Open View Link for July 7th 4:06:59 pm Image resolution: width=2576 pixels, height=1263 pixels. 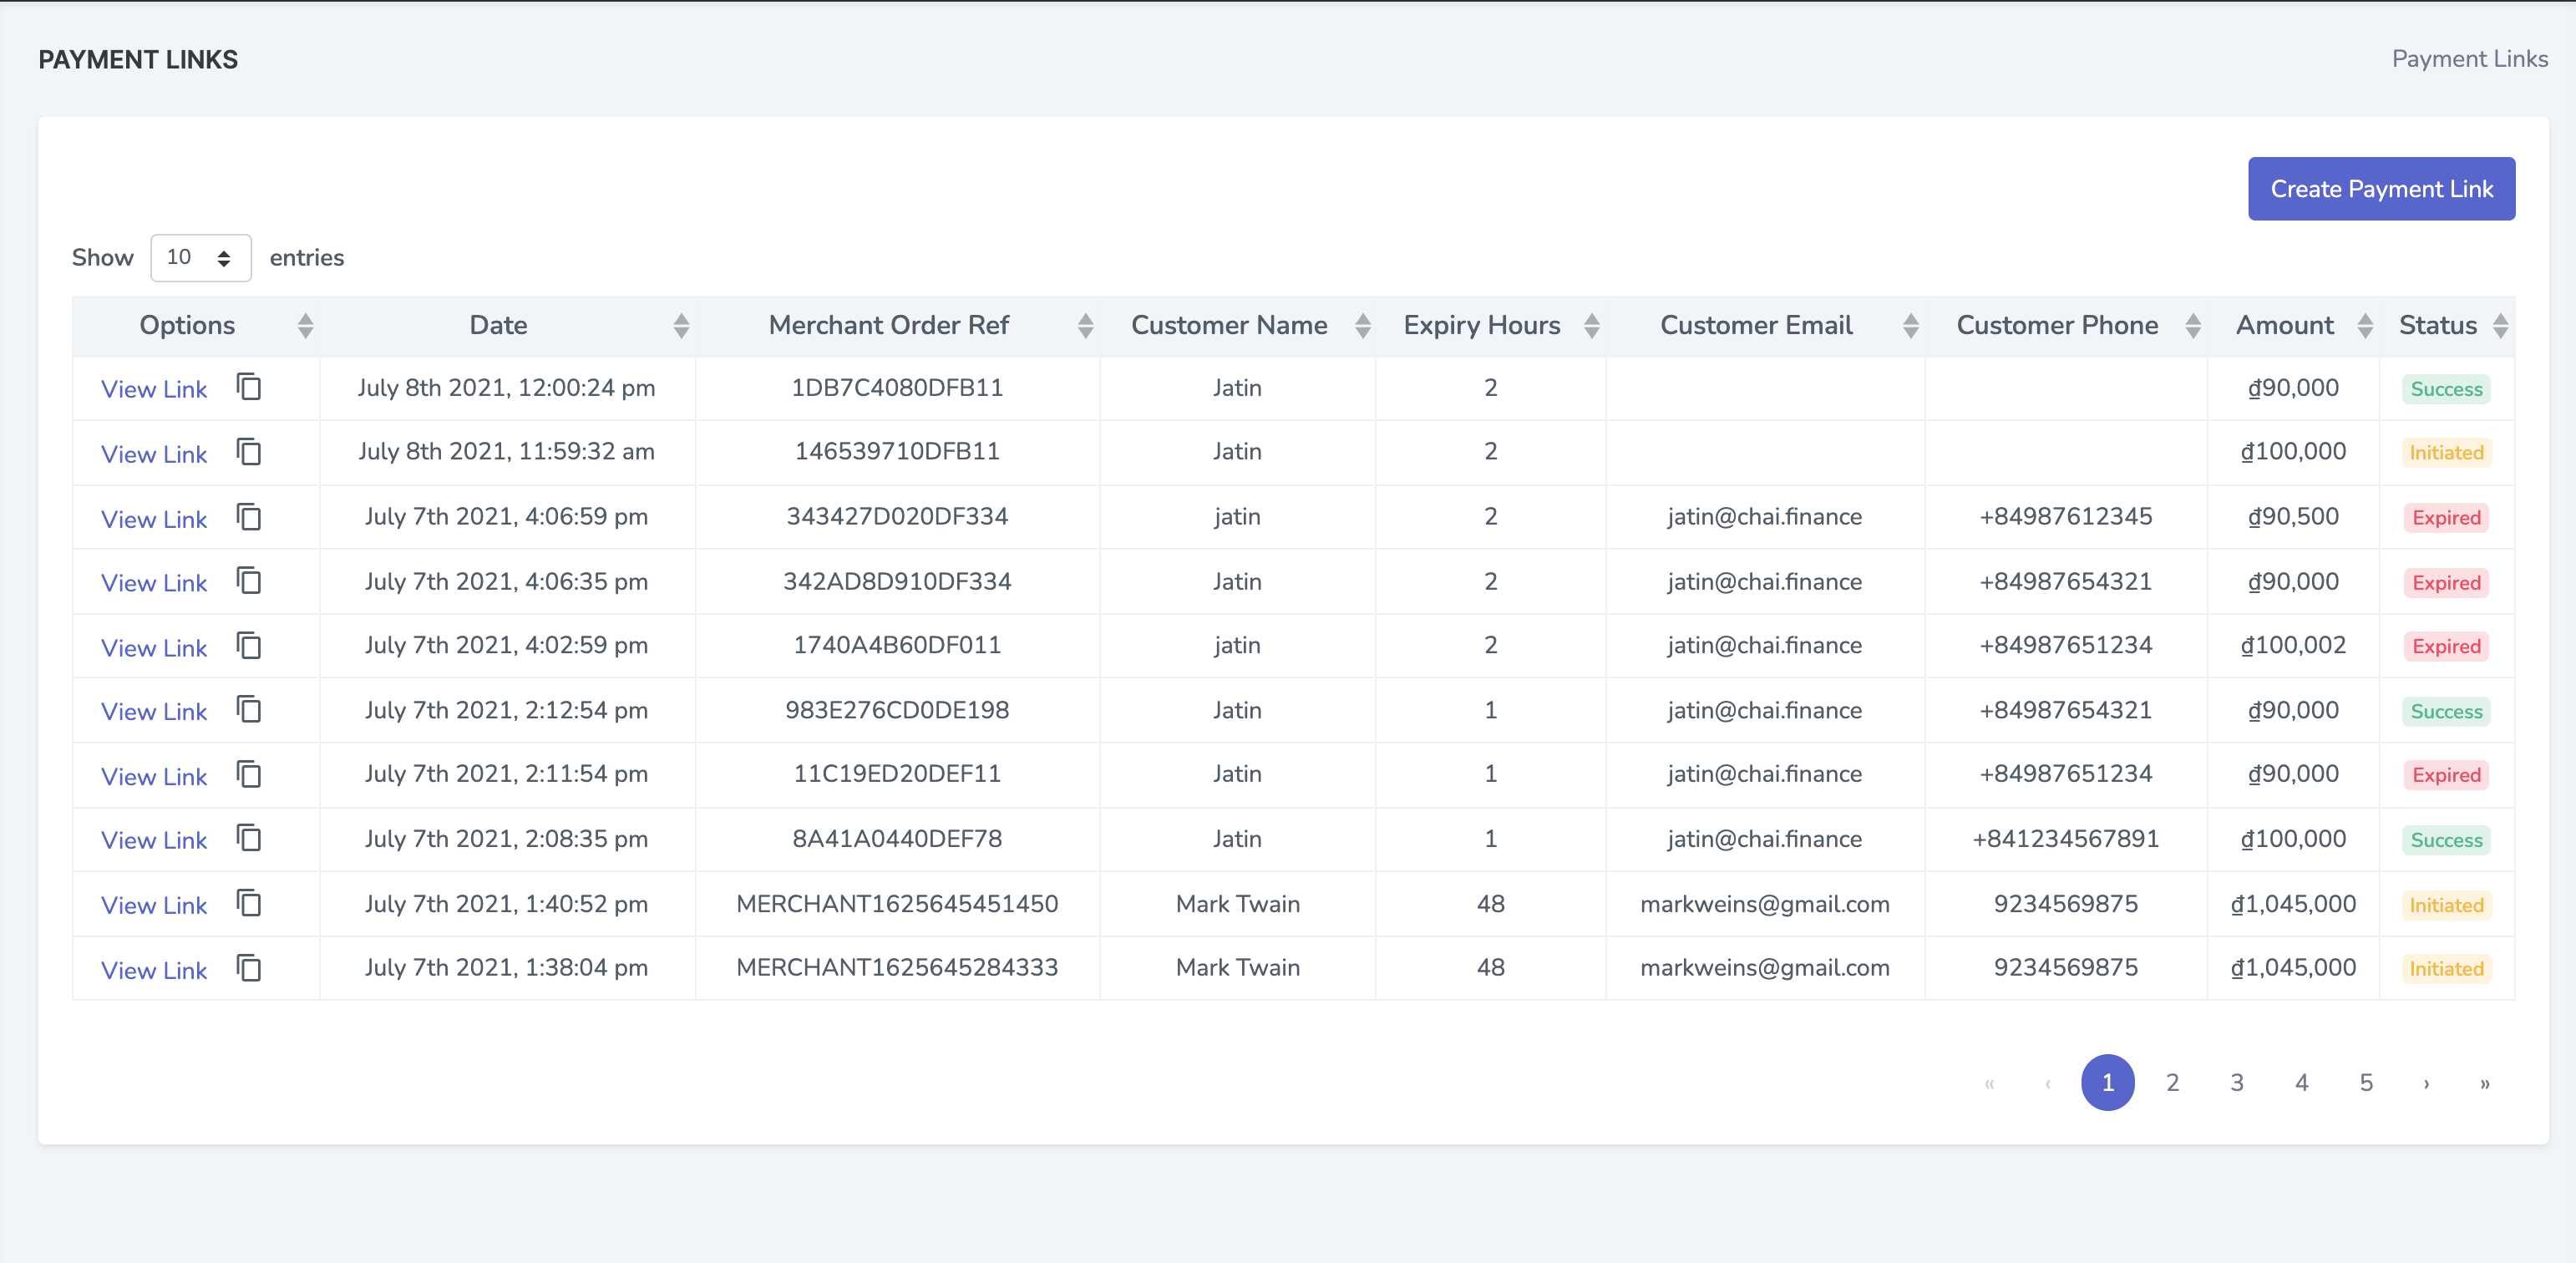154,519
